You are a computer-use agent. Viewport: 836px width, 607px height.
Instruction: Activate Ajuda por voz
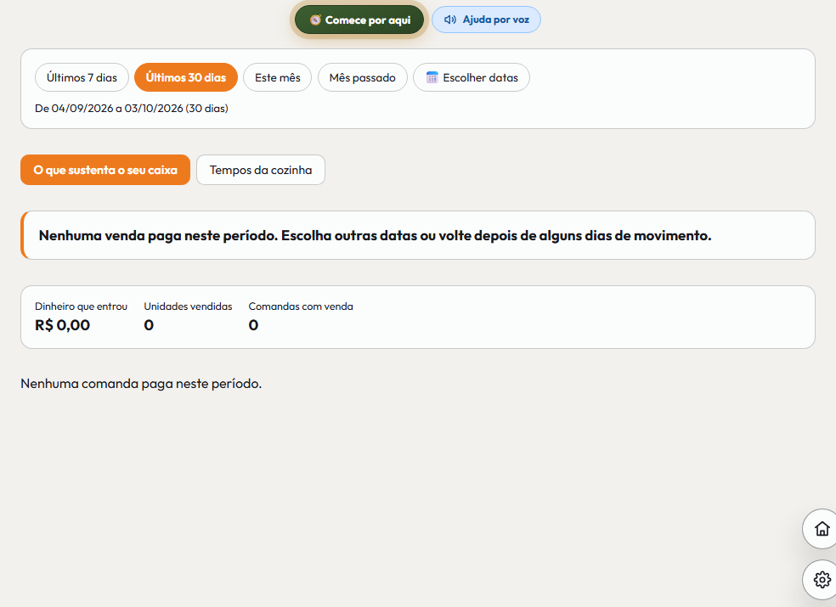[x=486, y=20]
